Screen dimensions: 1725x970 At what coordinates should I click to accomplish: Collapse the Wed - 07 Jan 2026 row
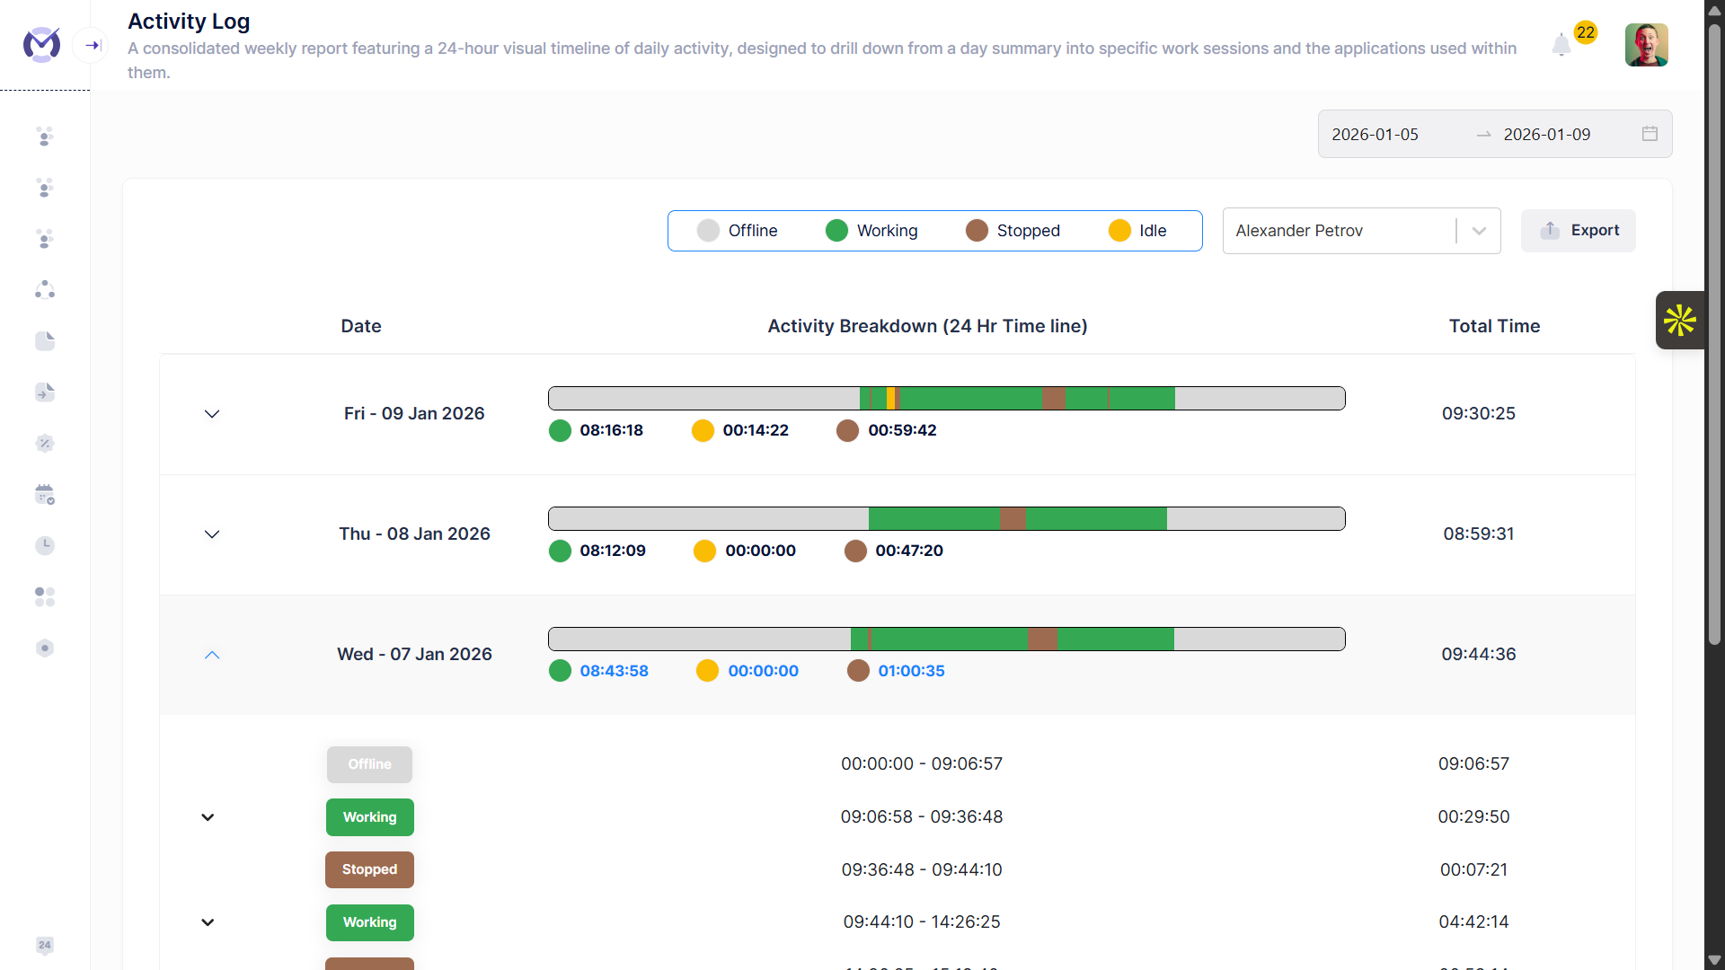[x=212, y=655]
